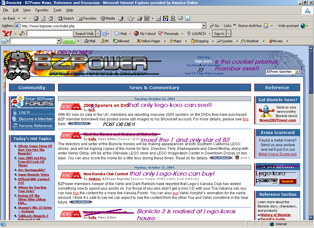314x228 pixels.
Task: Click the Forward navigation arrow
Action: 25,18
